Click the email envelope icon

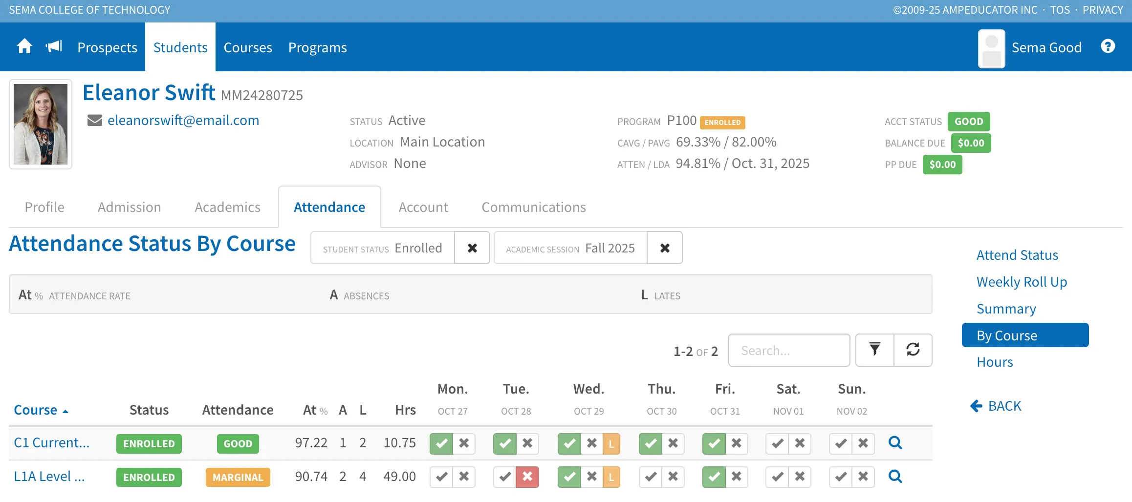point(95,120)
